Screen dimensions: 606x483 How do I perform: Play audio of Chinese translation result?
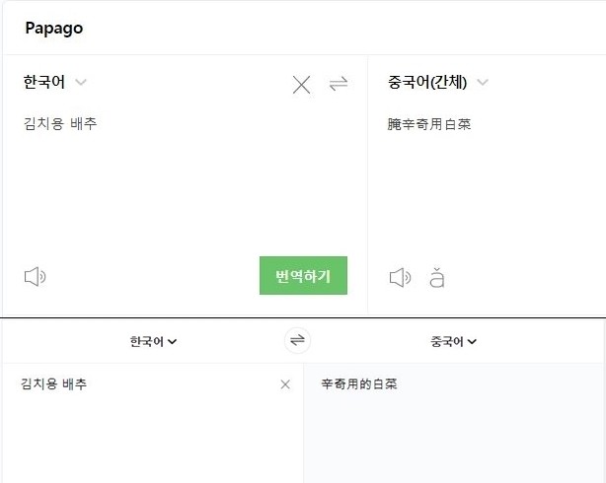pos(400,277)
